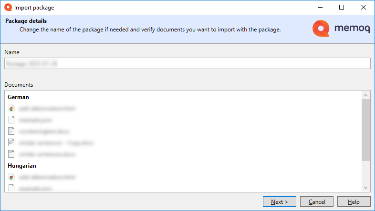Click the Documents list scroll up arrow
Screen dimensions: 375x211
[365, 94]
